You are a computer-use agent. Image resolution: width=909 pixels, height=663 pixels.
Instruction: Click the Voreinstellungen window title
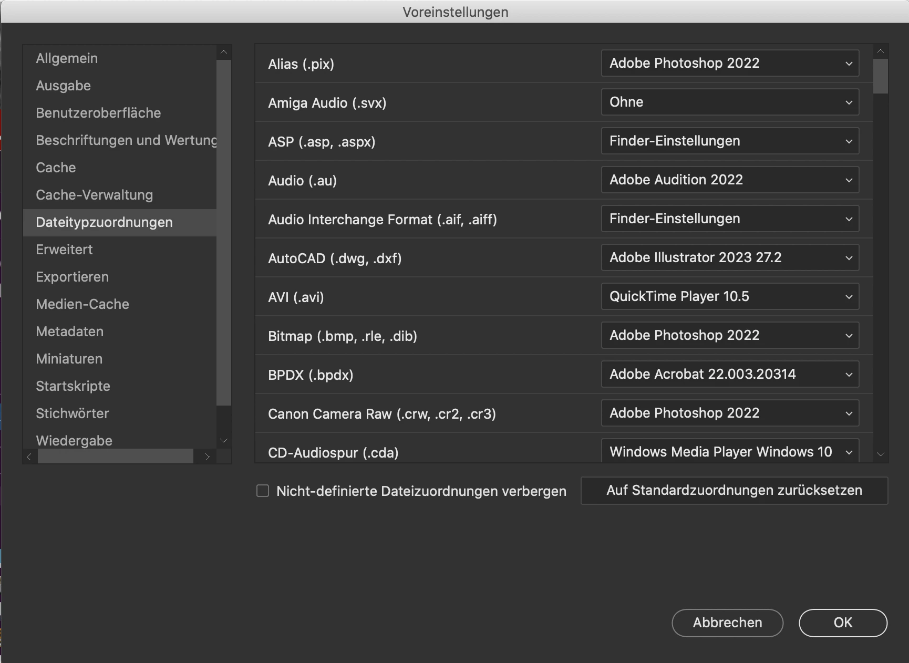click(456, 12)
